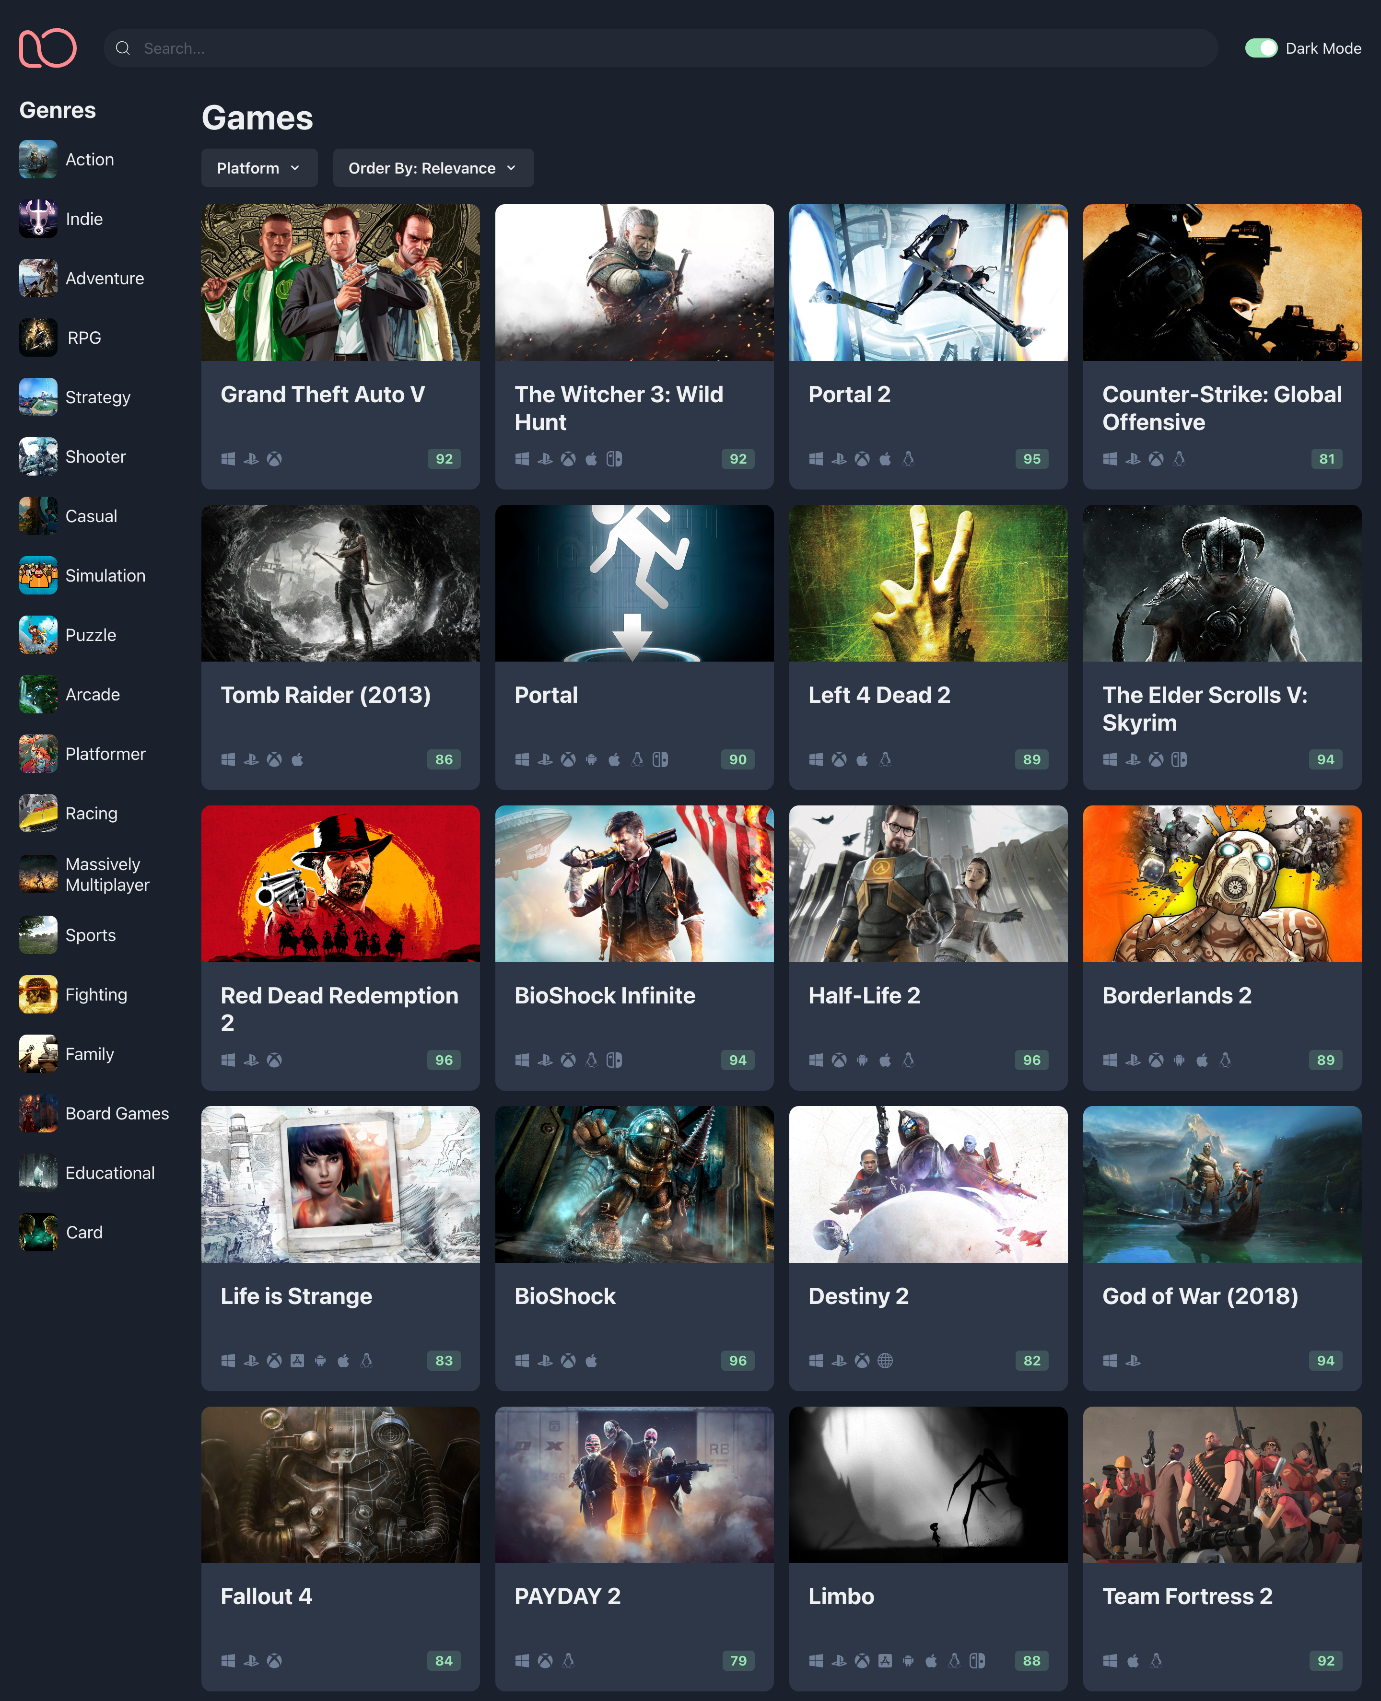Click Apple icon on The Witcher 3 card
This screenshot has width=1381, height=1701.
591,459
